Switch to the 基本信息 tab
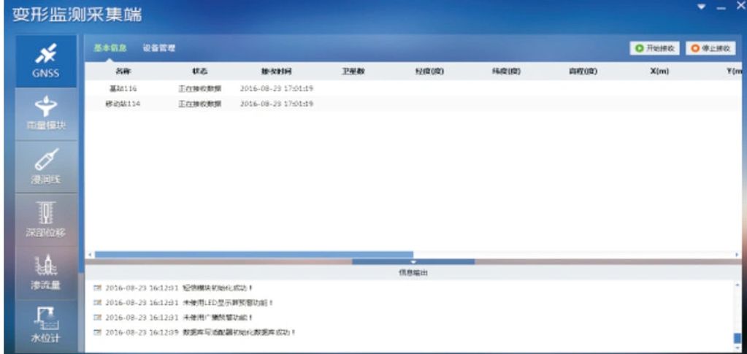The image size is (747, 354). point(110,48)
